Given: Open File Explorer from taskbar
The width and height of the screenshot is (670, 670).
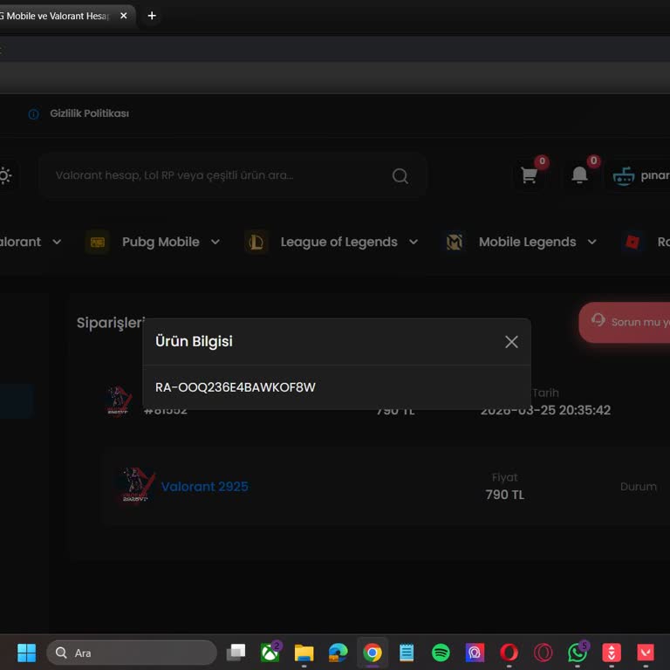Looking at the screenshot, I should [x=304, y=653].
